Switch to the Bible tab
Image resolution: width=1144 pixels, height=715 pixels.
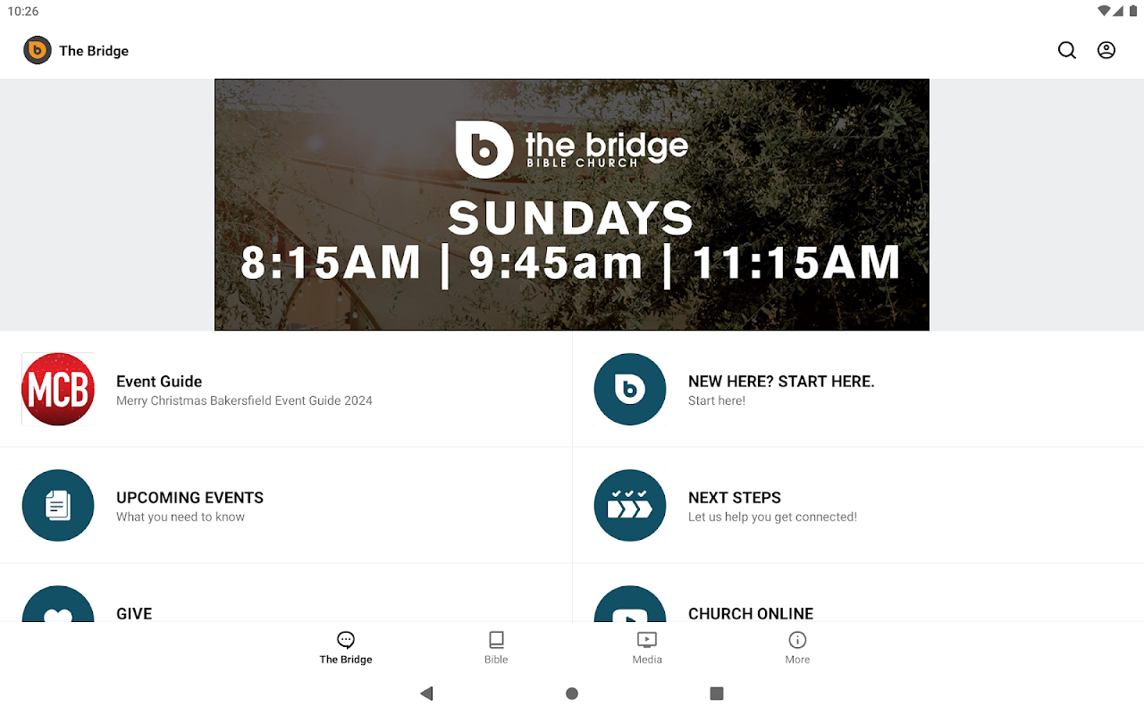coord(496,648)
